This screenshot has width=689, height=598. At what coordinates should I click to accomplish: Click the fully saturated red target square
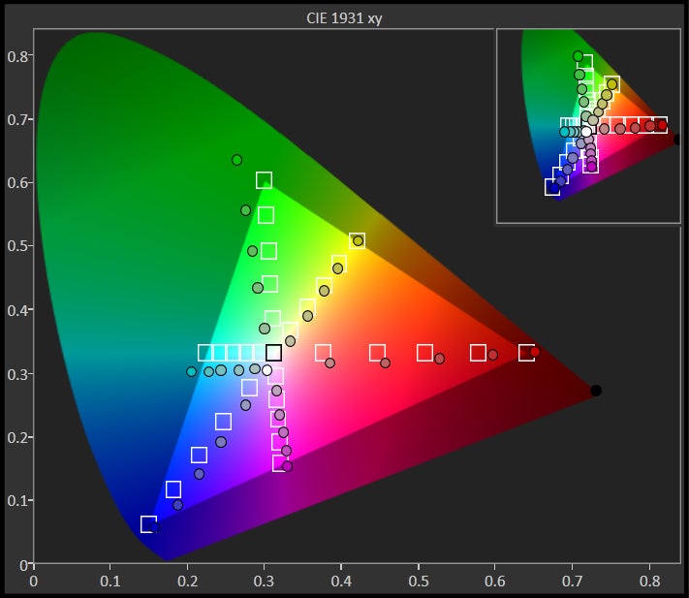tap(526, 353)
